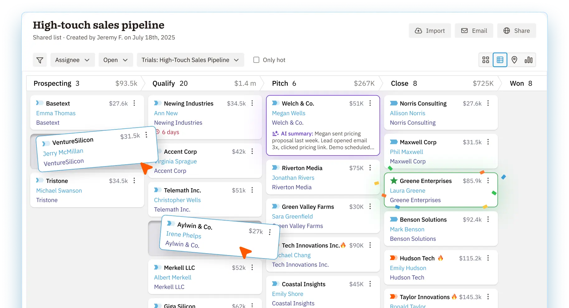
Task: Open the Open status dropdown
Action: (x=115, y=60)
